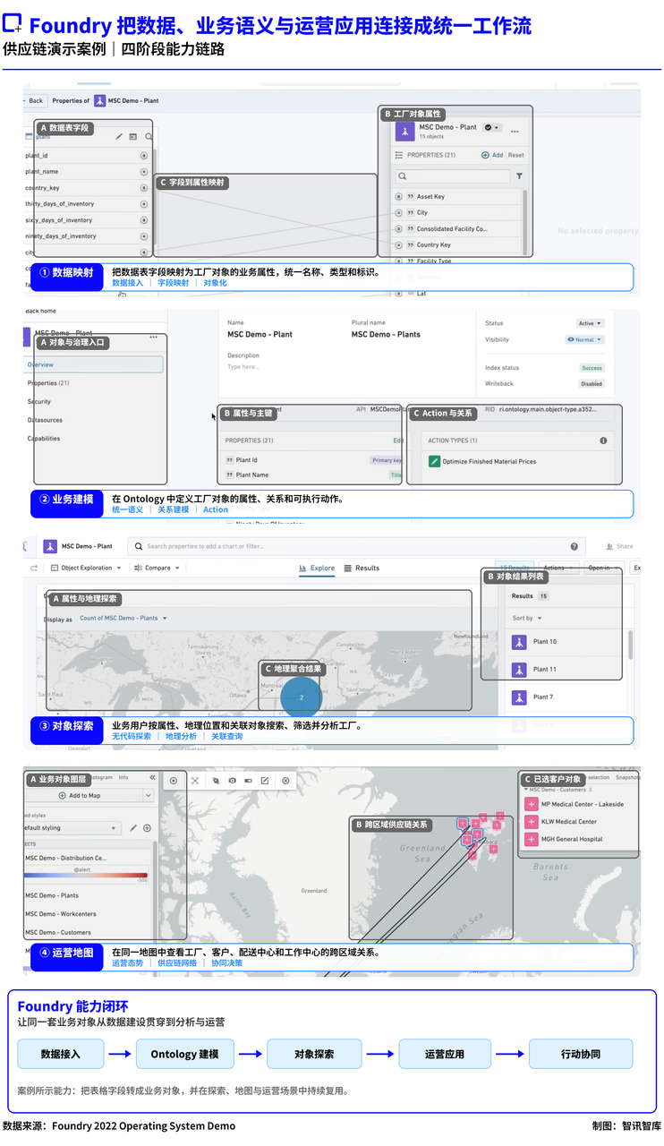Collapse map layers panel with double chevron
Viewport: 664px width, 1146px height.
(152, 778)
